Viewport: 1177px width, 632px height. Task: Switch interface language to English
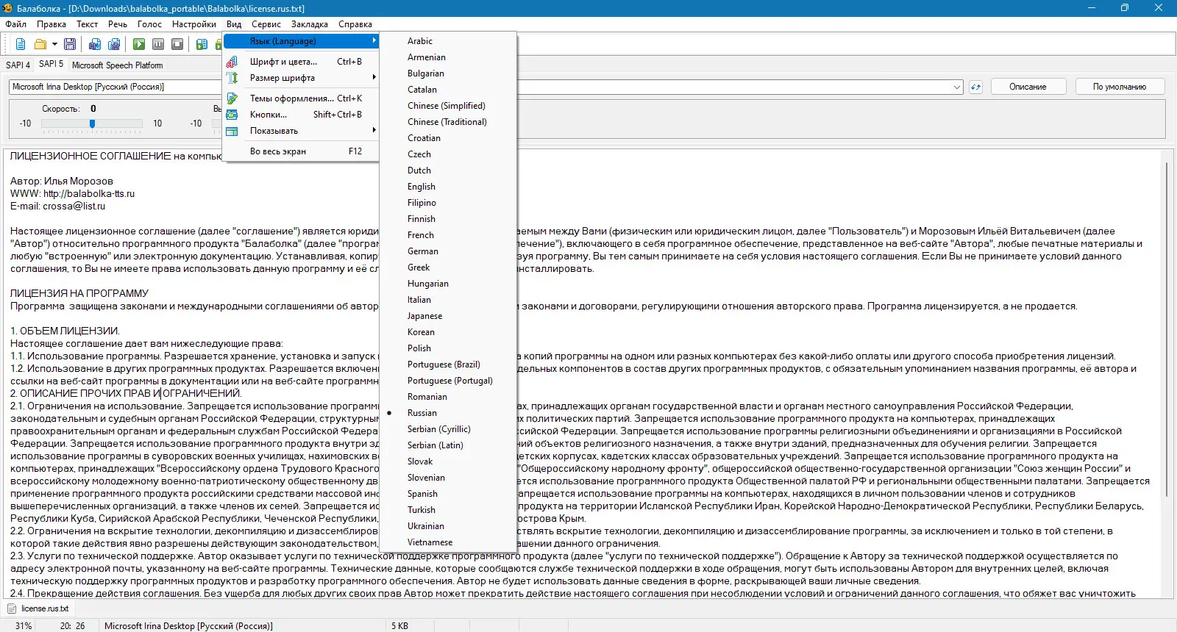pos(447,187)
